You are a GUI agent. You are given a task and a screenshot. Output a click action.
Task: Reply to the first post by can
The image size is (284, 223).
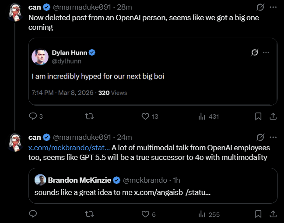click(33, 116)
